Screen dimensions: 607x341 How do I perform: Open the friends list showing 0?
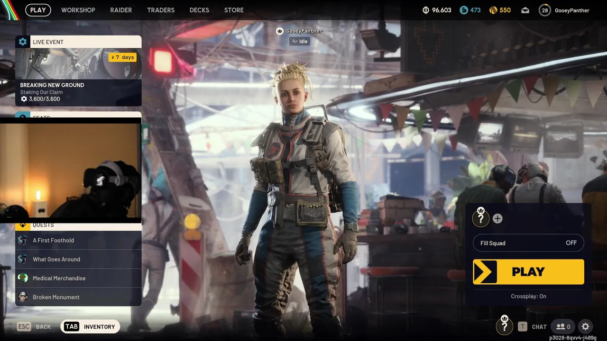coord(563,326)
